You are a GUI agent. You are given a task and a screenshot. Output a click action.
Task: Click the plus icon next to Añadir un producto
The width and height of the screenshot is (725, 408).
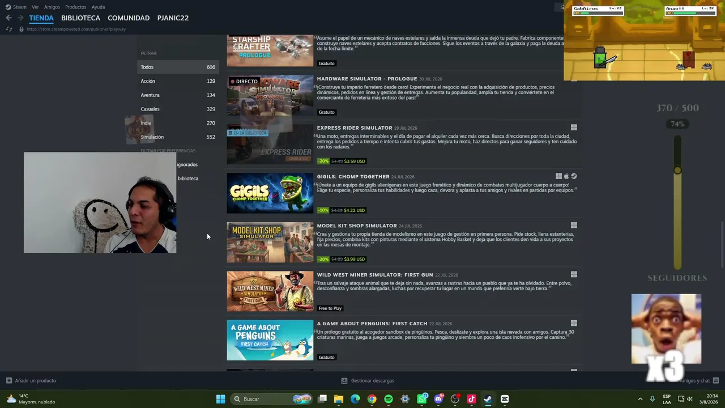tap(8, 381)
